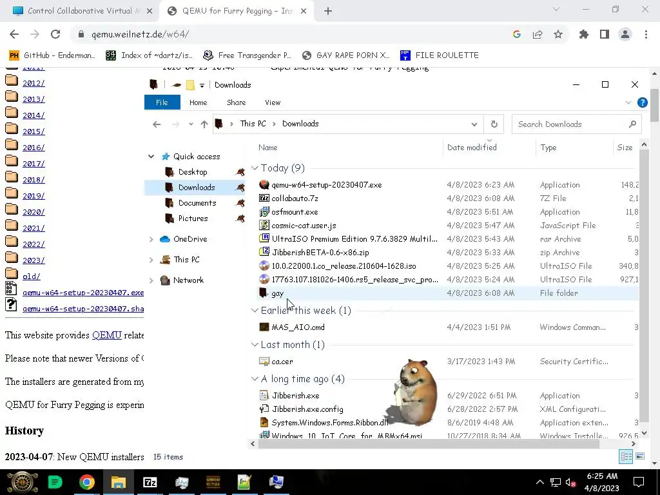660x495 pixels.
Task: Collapse the Quick access tree node
Action: [151, 157]
